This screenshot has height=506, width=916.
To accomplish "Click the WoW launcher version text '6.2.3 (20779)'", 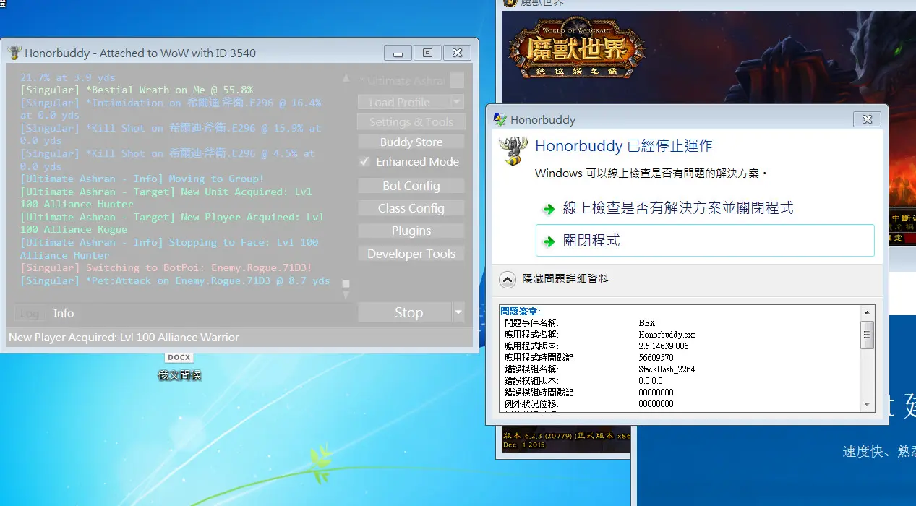I will click(551, 437).
